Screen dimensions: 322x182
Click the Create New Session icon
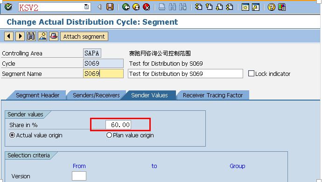(245, 7)
